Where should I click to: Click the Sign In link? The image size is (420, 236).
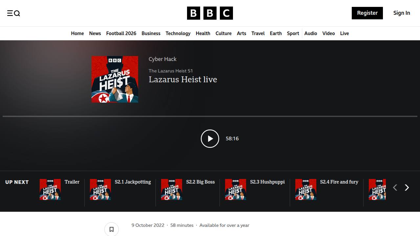[402, 13]
